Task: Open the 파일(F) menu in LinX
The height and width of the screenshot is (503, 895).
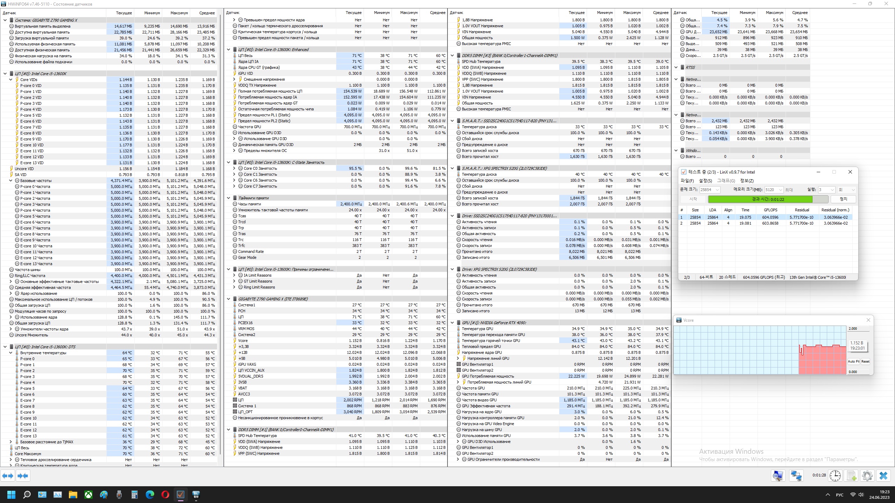Action: tap(687, 181)
